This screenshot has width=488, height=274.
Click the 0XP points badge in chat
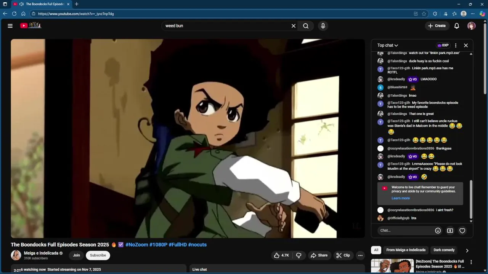443,45
